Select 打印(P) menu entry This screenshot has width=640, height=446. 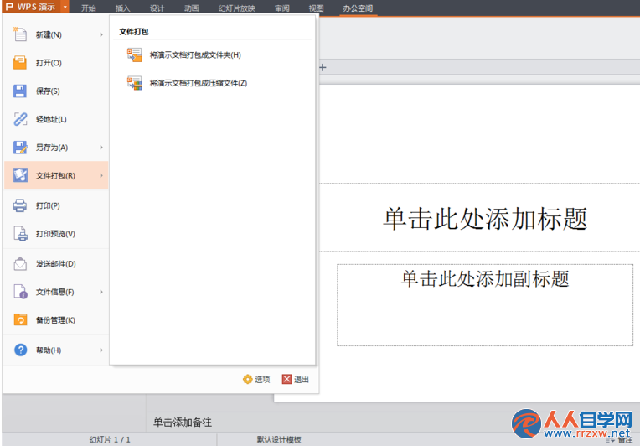(x=56, y=205)
